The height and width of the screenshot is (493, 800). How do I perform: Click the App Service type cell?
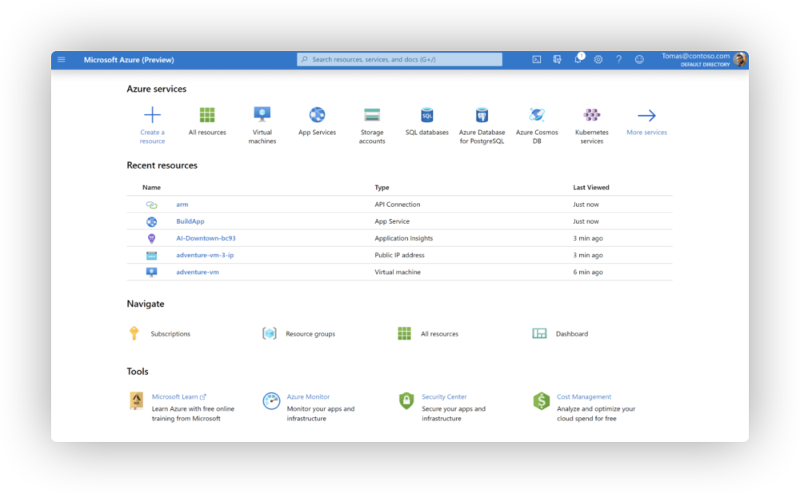coord(392,221)
